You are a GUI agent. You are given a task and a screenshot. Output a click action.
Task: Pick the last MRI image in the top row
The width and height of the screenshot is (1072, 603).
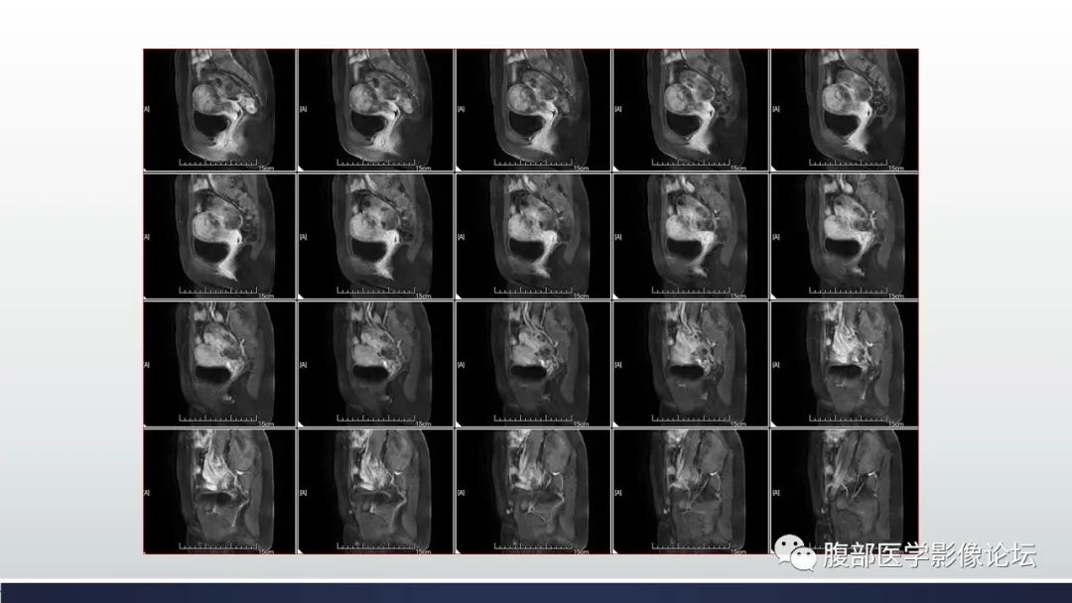[844, 110]
